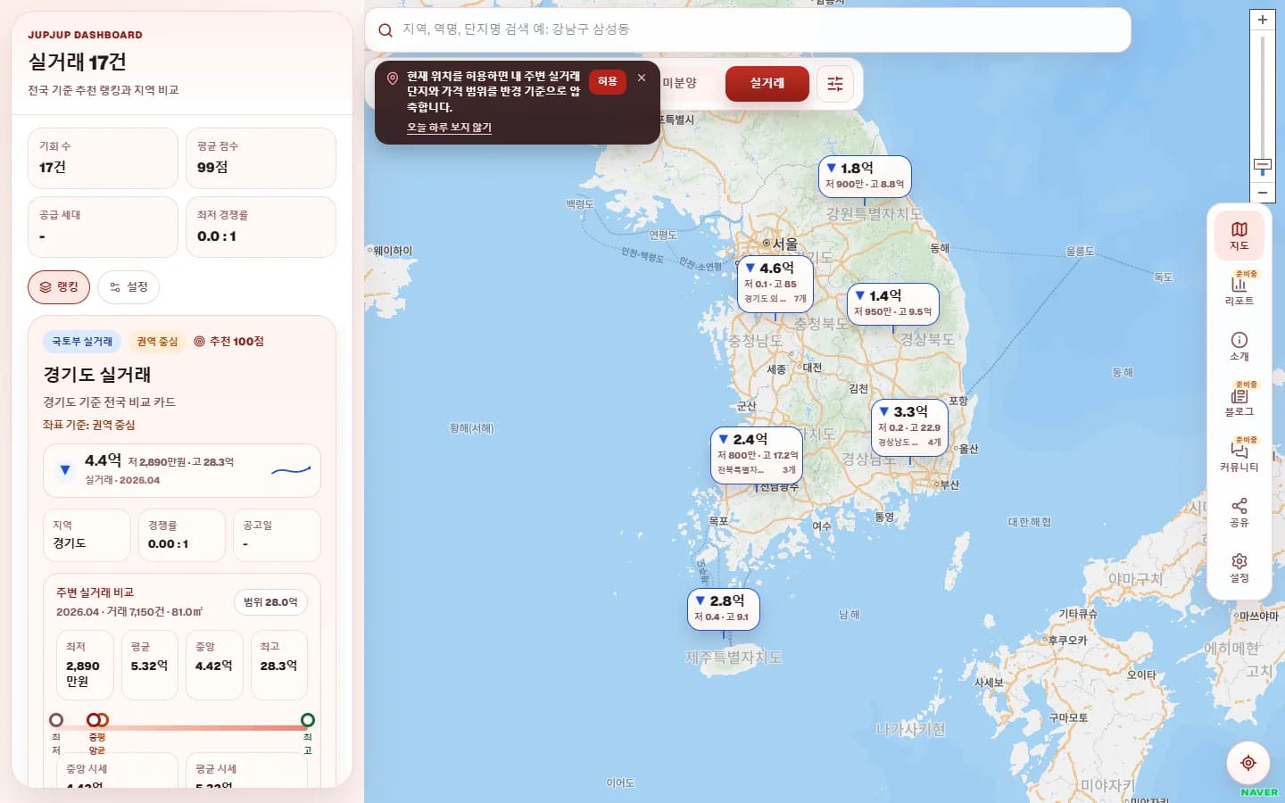Image resolution: width=1285 pixels, height=803 pixels.
Task: Click the price trend sparkline chart
Action: 291,470
